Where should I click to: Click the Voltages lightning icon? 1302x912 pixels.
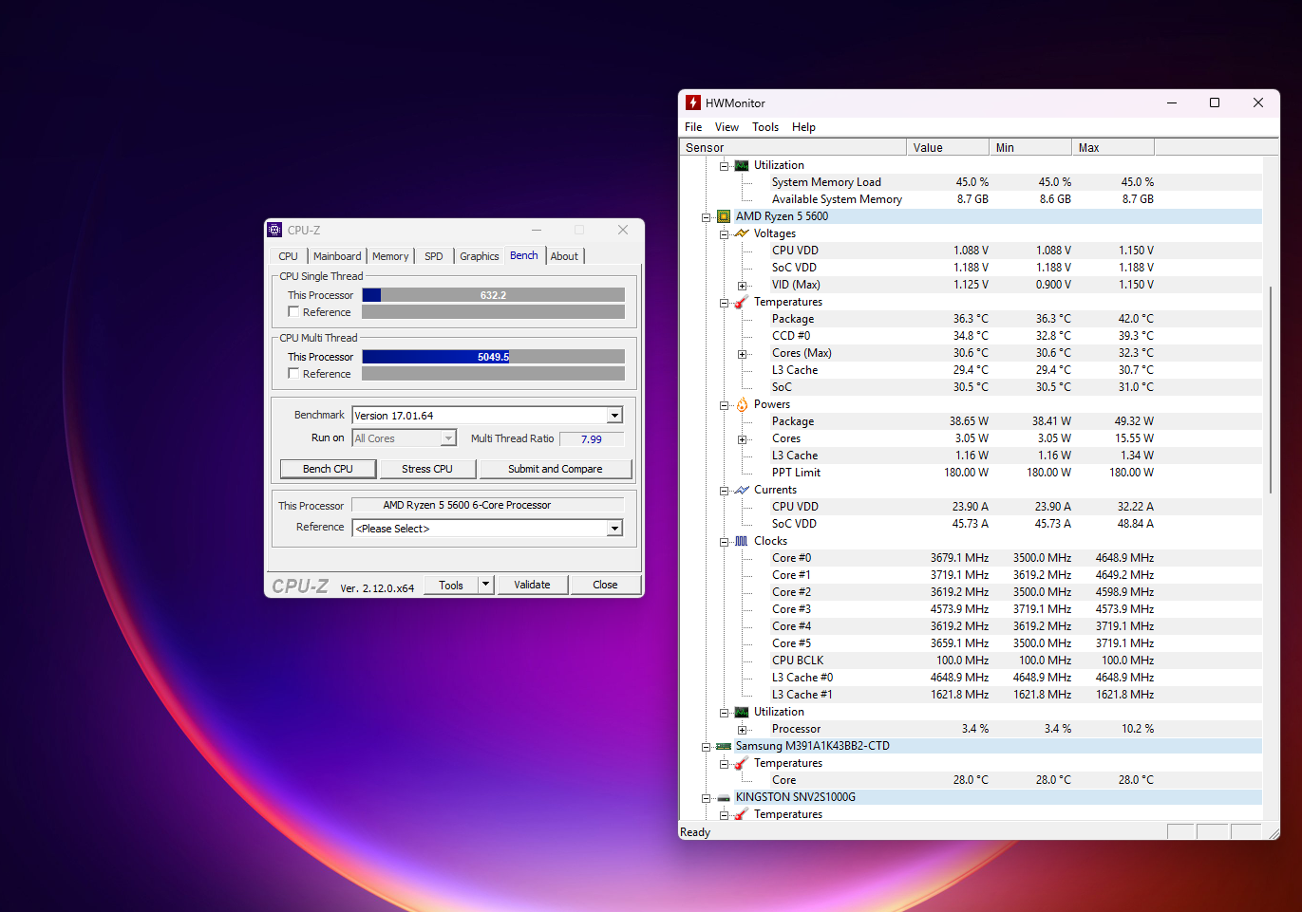pos(742,233)
